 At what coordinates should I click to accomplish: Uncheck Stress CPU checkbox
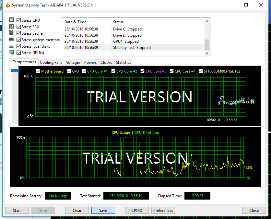(19, 20)
